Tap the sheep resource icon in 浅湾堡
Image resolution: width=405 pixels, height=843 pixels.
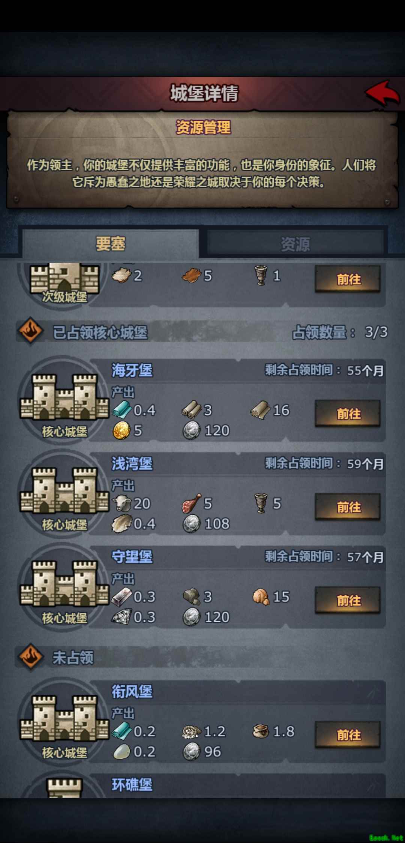tap(122, 503)
